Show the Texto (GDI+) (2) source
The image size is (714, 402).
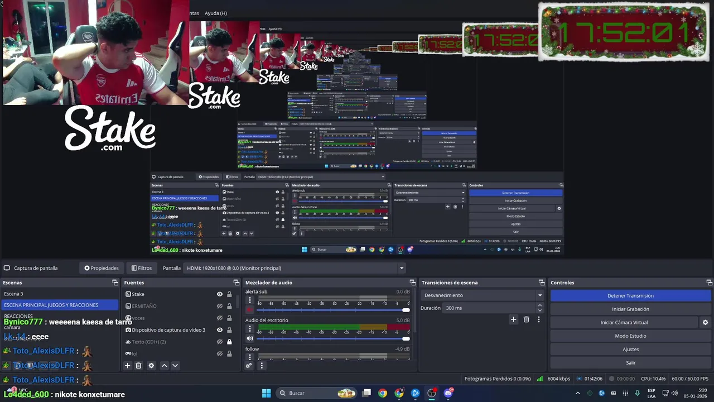(x=220, y=342)
